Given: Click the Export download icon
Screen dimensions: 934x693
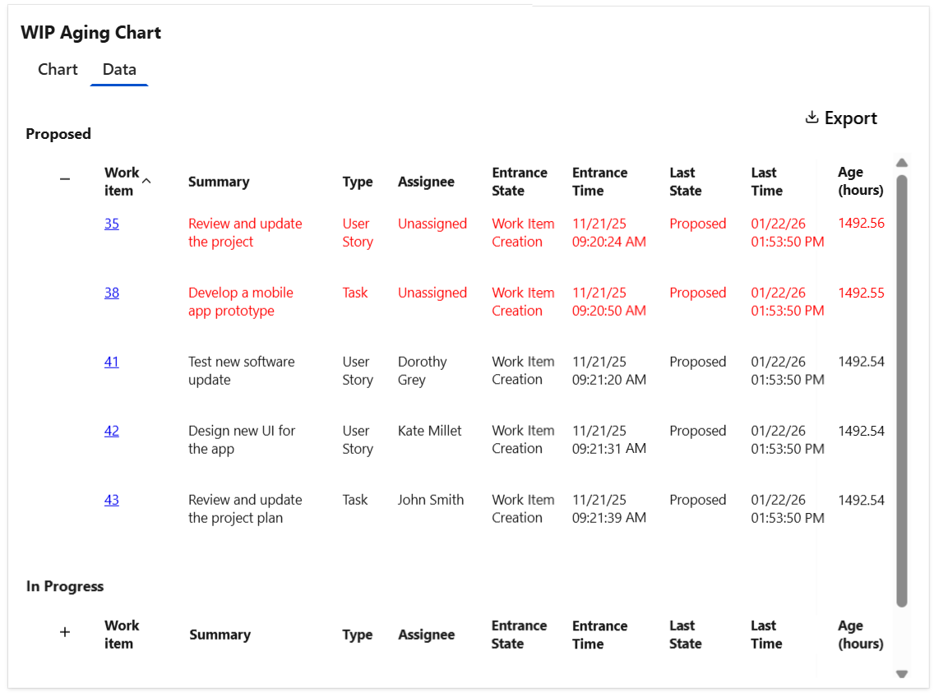Looking at the screenshot, I should click(x=811, y=118).
